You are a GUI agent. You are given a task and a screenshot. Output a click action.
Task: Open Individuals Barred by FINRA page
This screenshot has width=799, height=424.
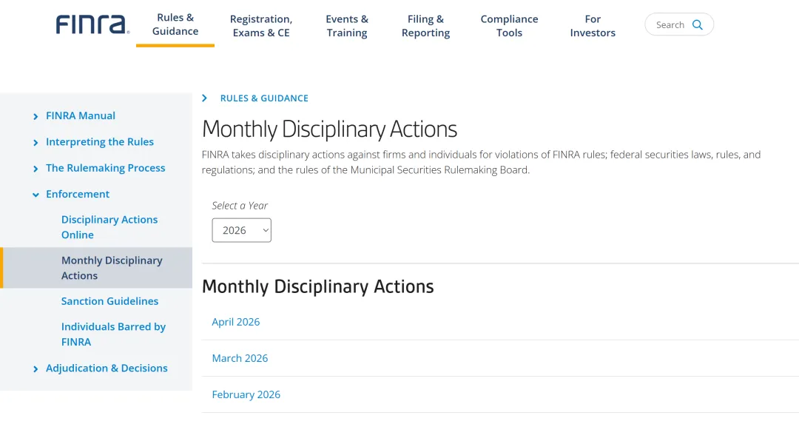(x=113, y=334)
